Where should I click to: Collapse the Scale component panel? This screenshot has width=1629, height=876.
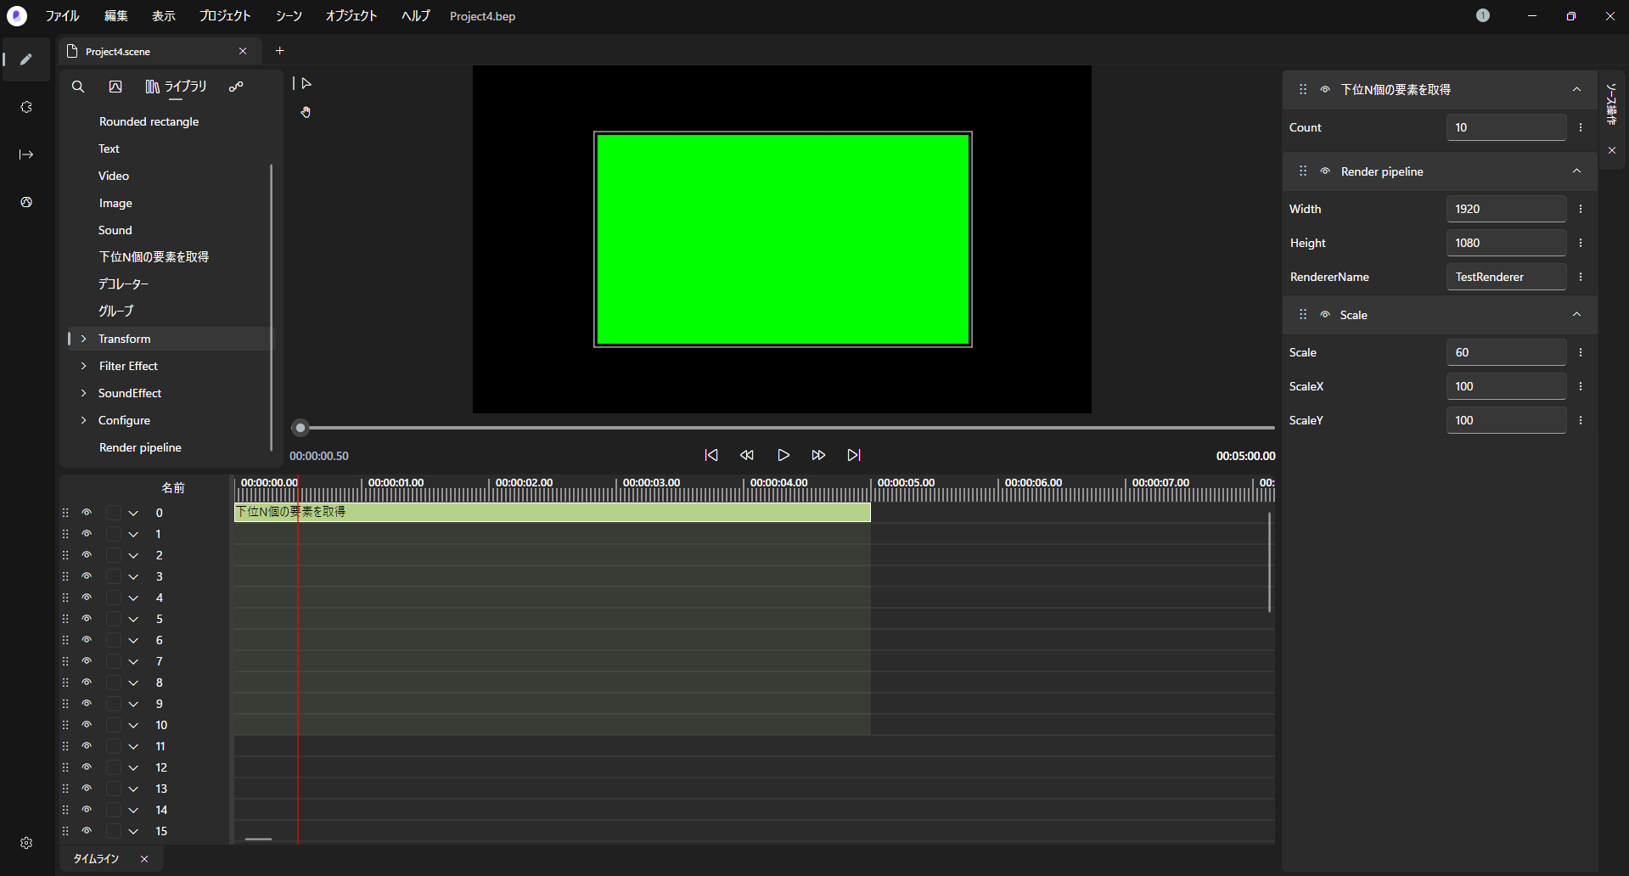[1576, 314]
